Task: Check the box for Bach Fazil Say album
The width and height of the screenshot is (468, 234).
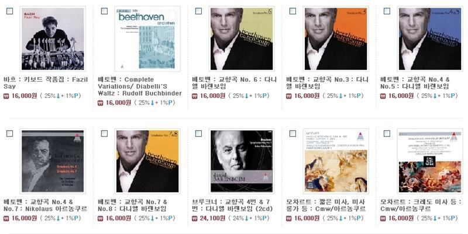Action: (10, 11)
